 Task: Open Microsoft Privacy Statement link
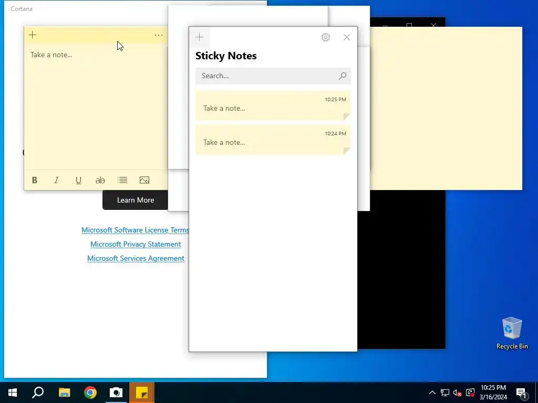point(136,244)
